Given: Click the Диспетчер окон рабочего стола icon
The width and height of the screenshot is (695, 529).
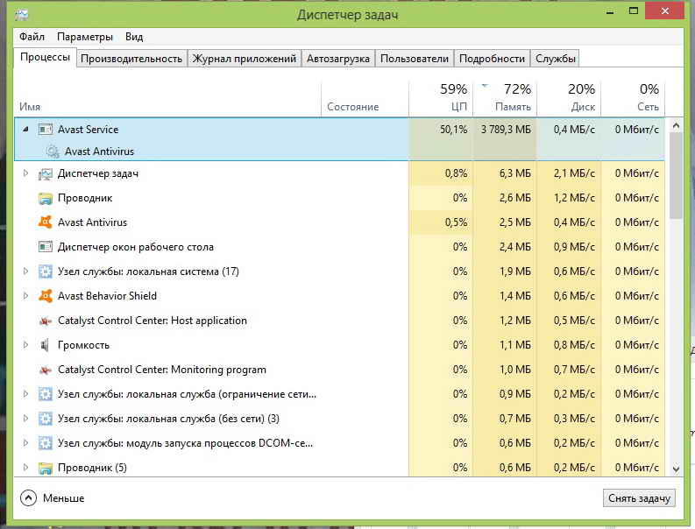Looking at the screenshot, I should 46,247.
